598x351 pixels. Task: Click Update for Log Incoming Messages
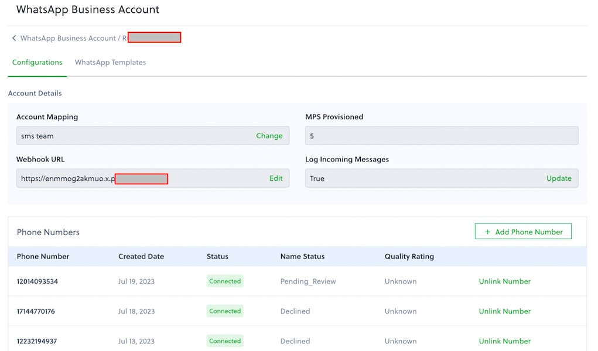[559, 178]
